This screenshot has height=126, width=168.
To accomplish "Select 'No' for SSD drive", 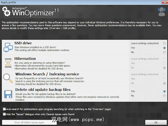I will [x=164, y=52].
